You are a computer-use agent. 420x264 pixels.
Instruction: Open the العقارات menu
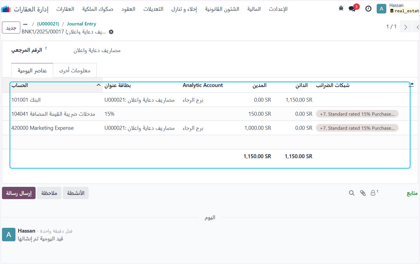65,9
